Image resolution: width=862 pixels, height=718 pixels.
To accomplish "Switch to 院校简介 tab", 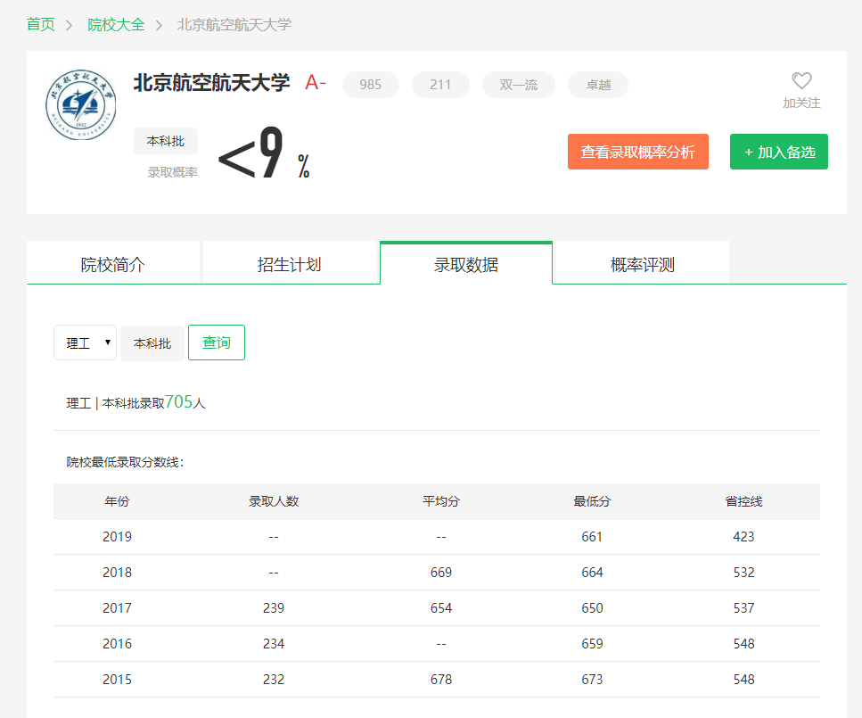I will click(x=112, y=264).
